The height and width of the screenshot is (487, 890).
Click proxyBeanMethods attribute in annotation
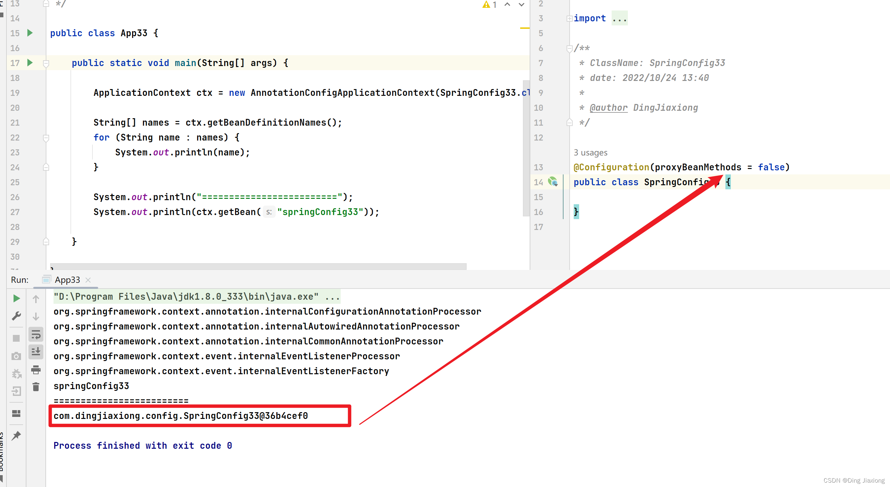(x=698, y=167)
